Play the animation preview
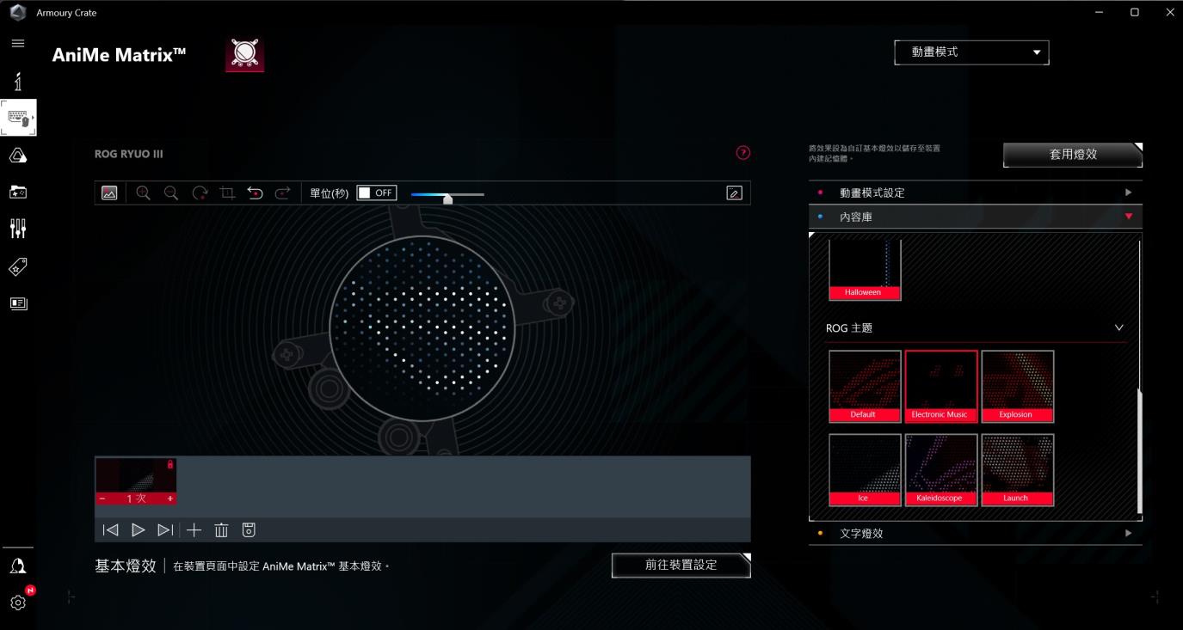Image resolution: width=1183 pixels, height=630 pixels. pos(138,530)
